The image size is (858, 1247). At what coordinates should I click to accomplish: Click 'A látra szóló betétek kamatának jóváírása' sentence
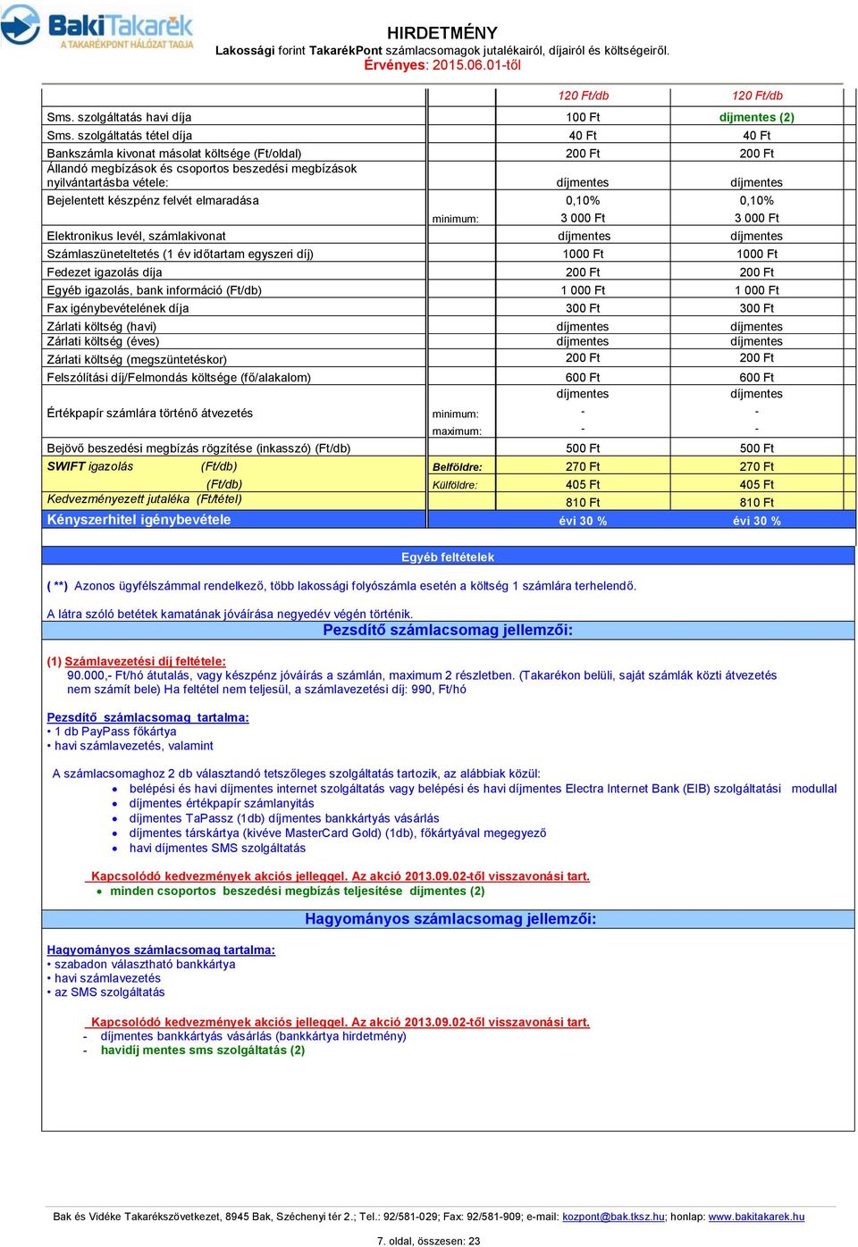[230, 614]
